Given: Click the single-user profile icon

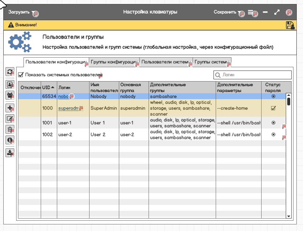Looking at the screenshot, I should click(x=10, y=84).
